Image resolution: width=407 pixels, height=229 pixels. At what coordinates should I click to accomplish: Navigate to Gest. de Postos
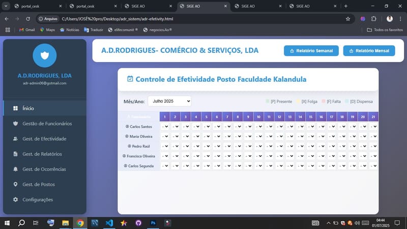(45, 184)
